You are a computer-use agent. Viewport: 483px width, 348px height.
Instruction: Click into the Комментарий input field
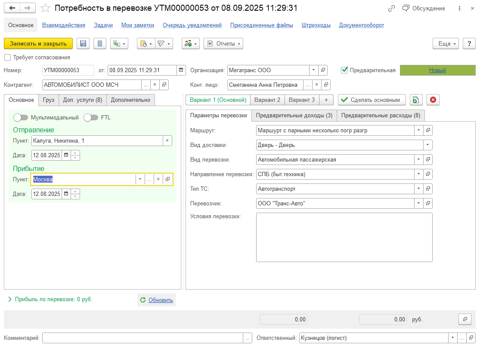point(142,338)
